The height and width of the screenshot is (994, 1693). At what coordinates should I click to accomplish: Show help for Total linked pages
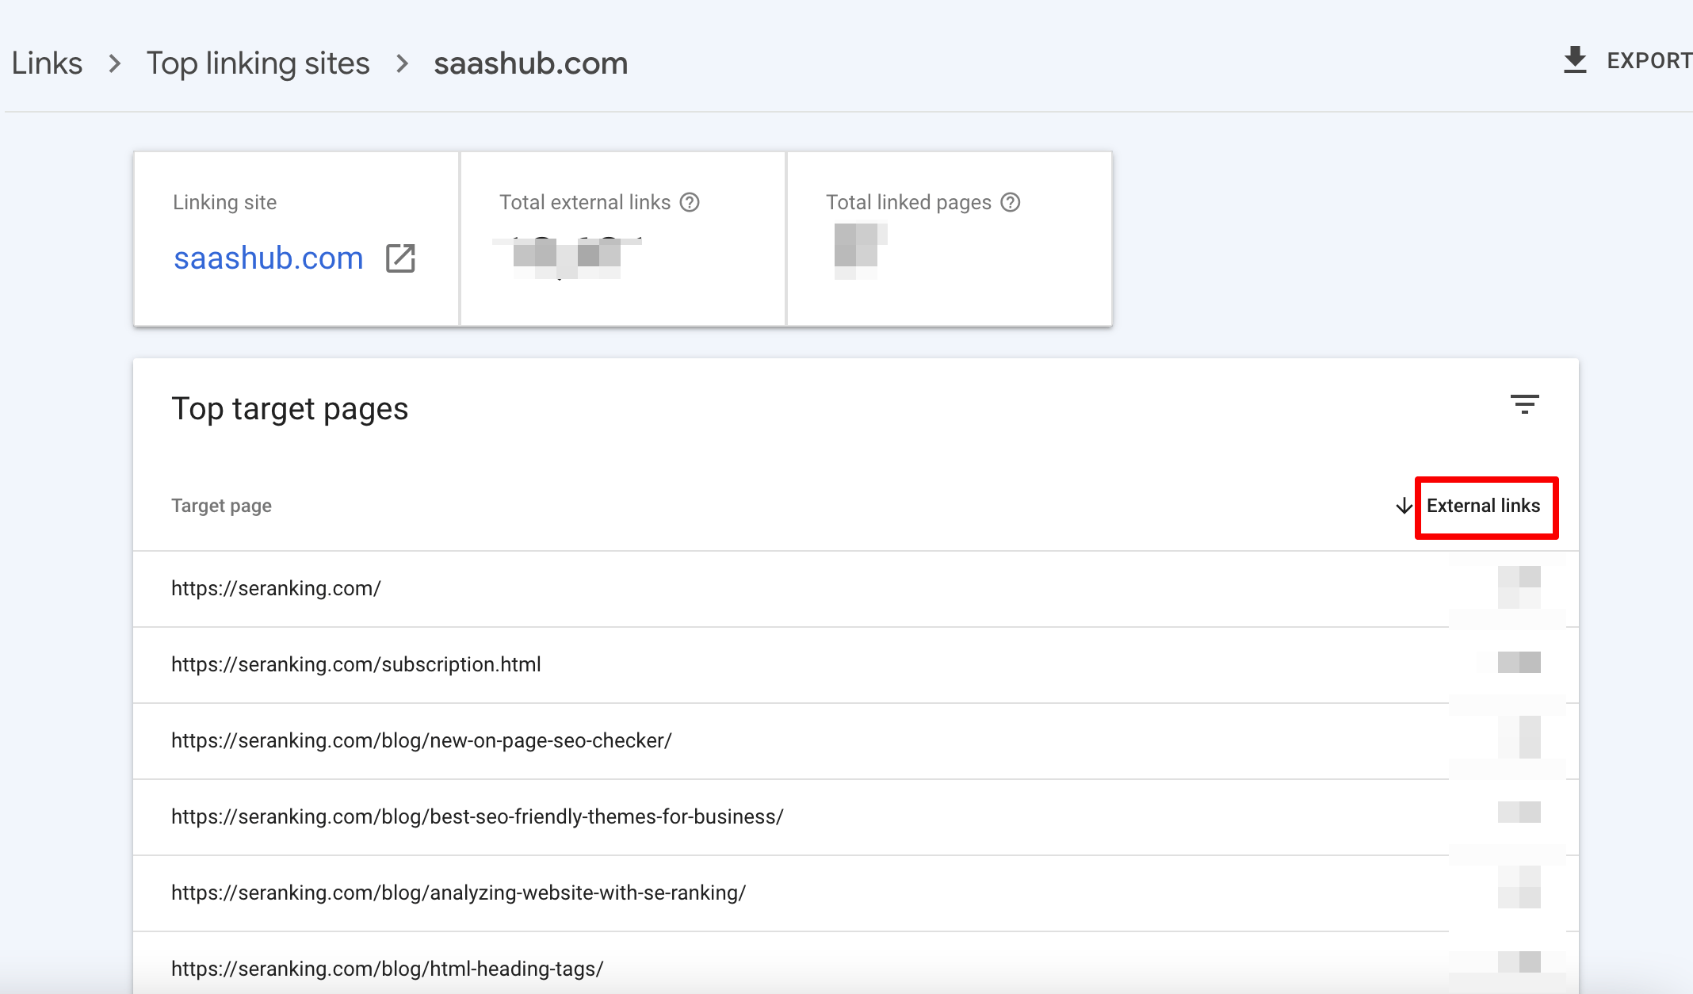coord(1011,202)
